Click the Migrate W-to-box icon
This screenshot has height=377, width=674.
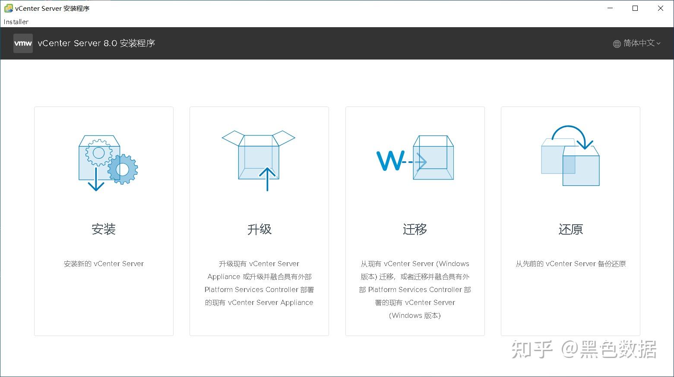[x=415, y=157]
